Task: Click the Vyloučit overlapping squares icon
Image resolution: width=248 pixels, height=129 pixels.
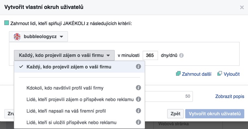Action: click(220, 73)
